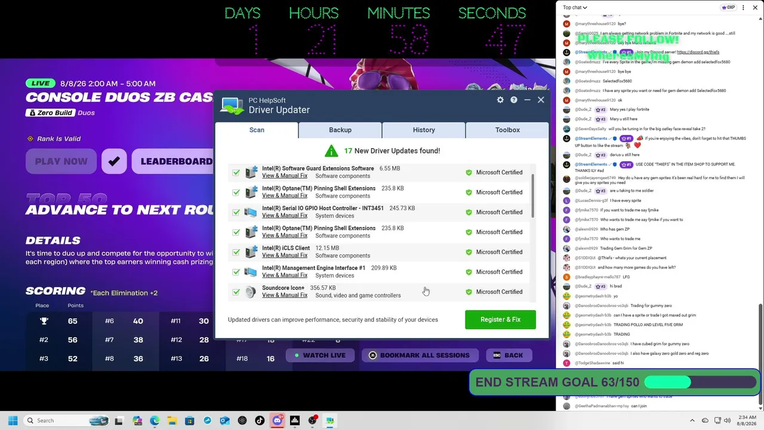Open the Windows Start menu
764x430 pixels.
pyautogui.click(x=13, y=420)
